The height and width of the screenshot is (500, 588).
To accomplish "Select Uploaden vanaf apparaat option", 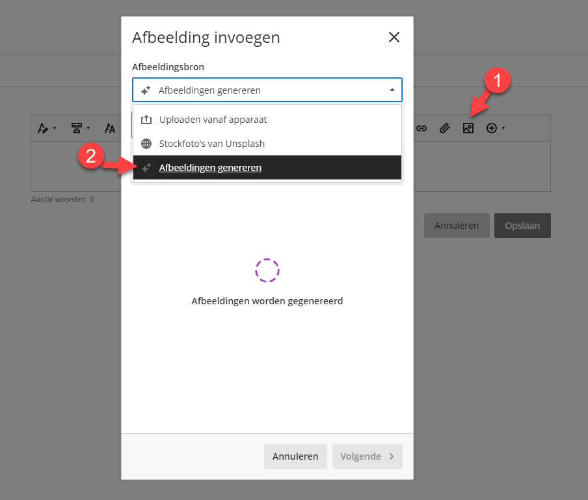I will pyautogui.click(x=267, y=120).
